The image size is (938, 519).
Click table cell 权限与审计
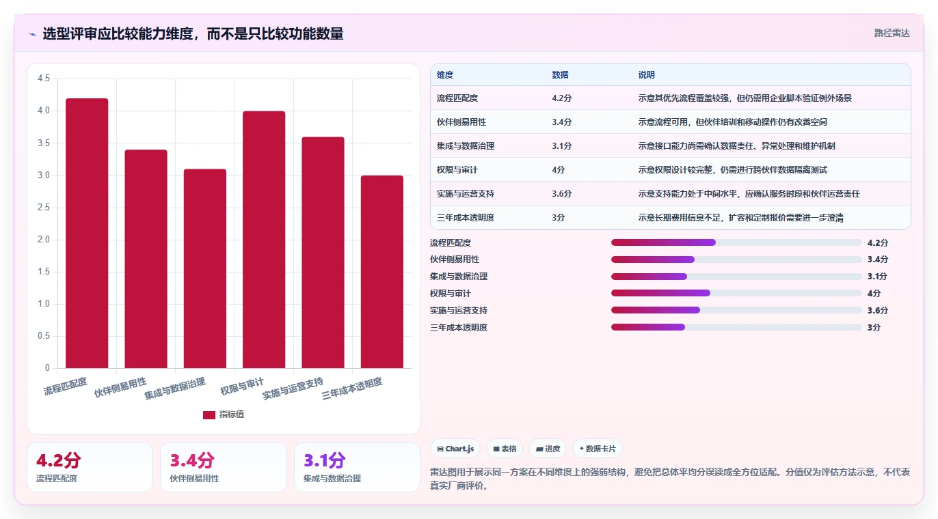[x=457, y=170]
